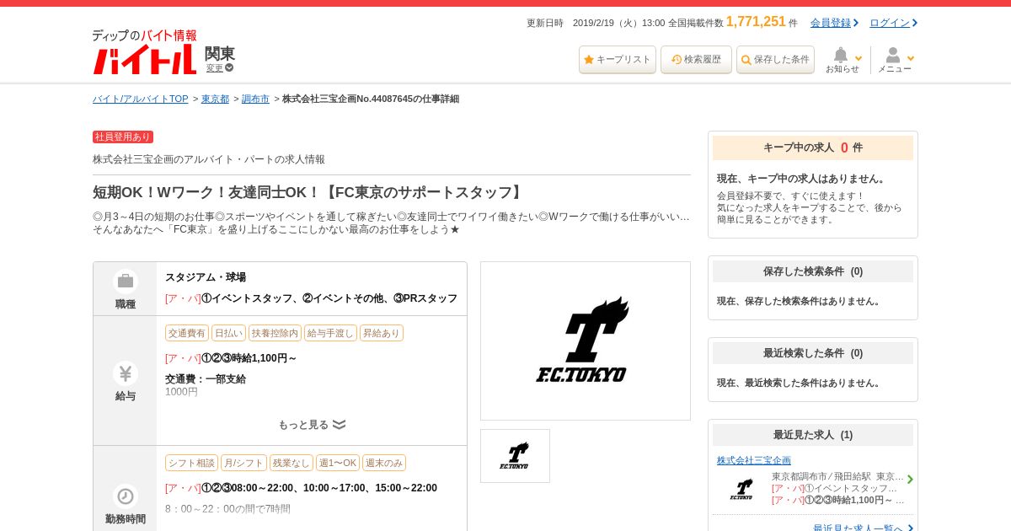Click the recently viewed job F.C.TOKYO thumbnail

click(741, 489)
